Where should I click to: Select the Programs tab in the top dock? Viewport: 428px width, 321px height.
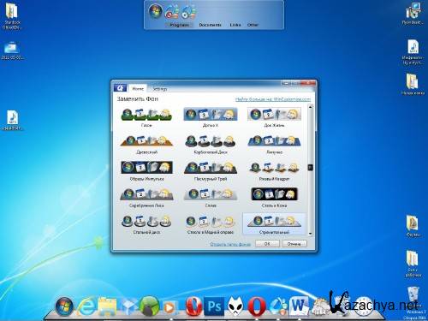click(x=179, y=25)
